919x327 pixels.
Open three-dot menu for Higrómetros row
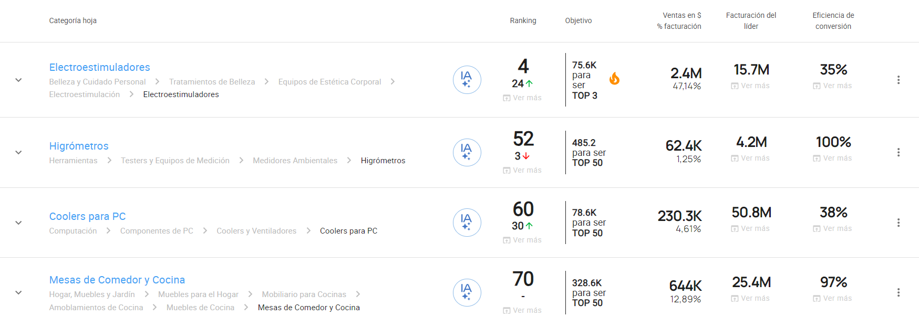tap(898, 152)
